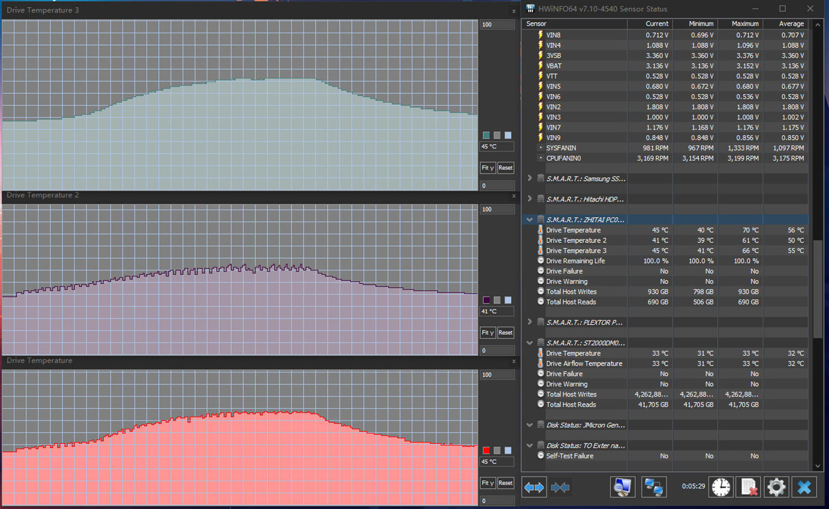Click the gray collapse-columns arrows icon
Image resolution: width=829 pixels, height=509 pixels.
point(560,487)
